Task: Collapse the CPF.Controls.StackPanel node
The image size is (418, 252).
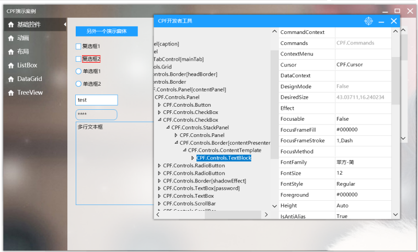Action: [x=168, y=128]
